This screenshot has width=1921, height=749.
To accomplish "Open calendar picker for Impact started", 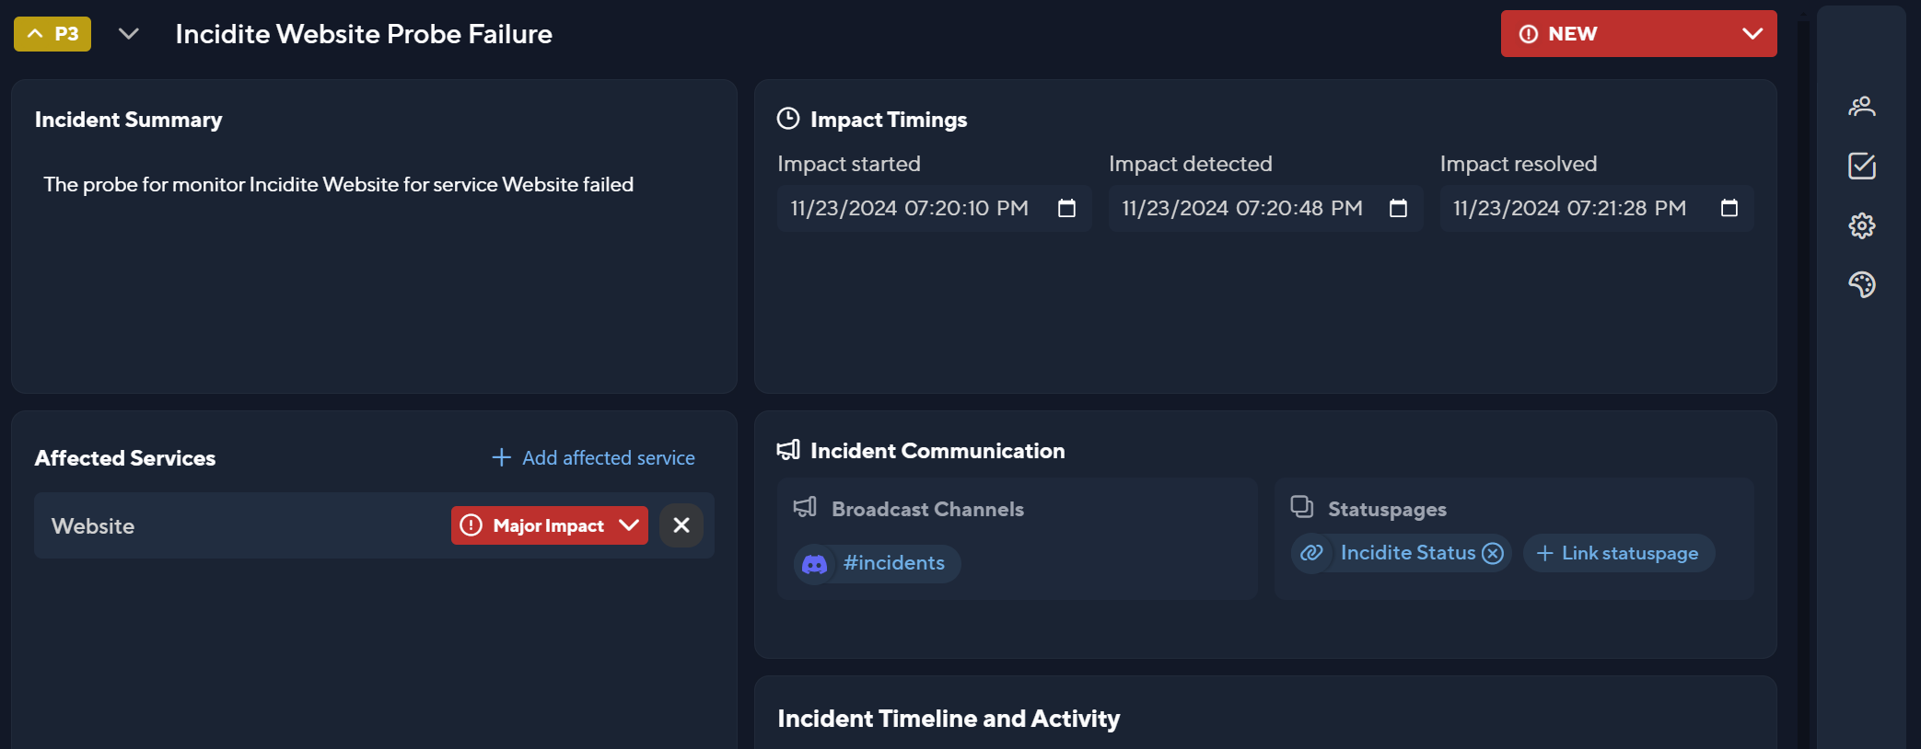I will click(x=1066, y=208).
